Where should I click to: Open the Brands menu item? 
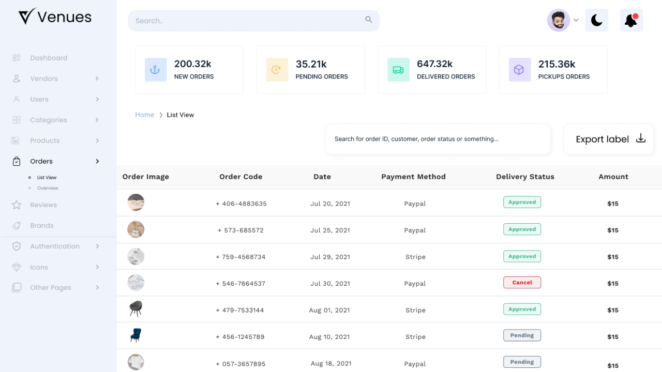(41, 226)
